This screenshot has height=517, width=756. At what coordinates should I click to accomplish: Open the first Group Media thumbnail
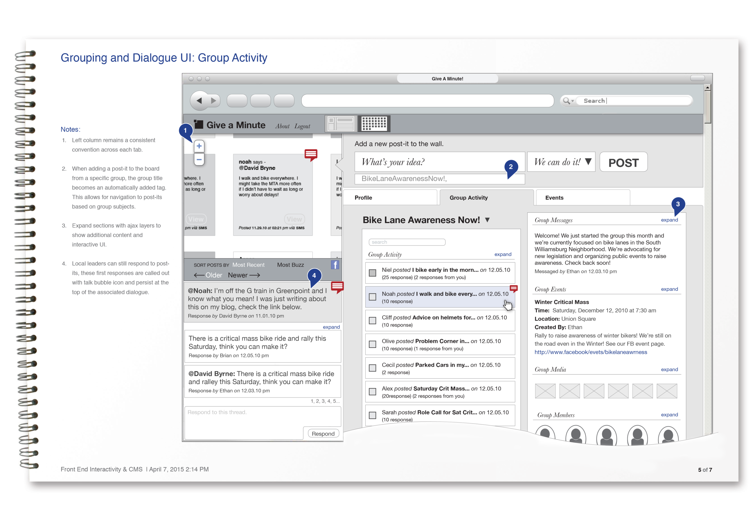click(x=545, y=391)
